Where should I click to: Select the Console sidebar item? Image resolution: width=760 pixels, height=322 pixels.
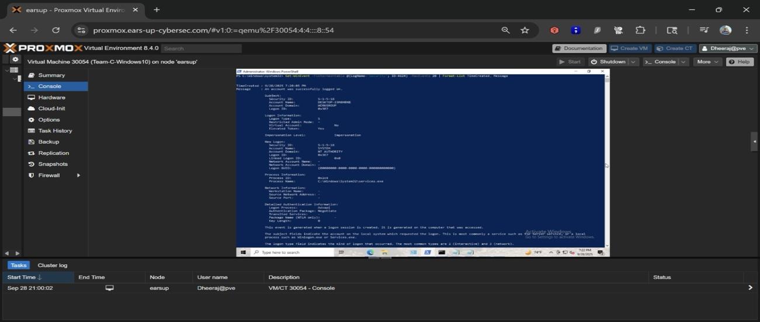coord(55,86)
